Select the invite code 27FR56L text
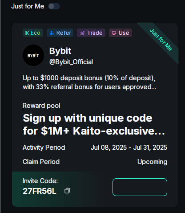 [x=40, y=191]
